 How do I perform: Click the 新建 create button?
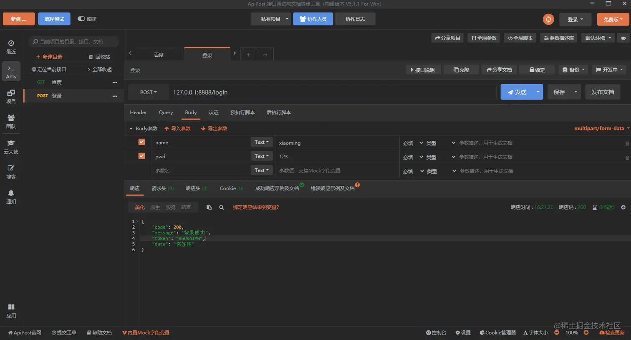click(19, 19)
